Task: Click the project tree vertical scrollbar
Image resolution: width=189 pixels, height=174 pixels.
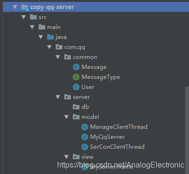Action: click(187, 130)
